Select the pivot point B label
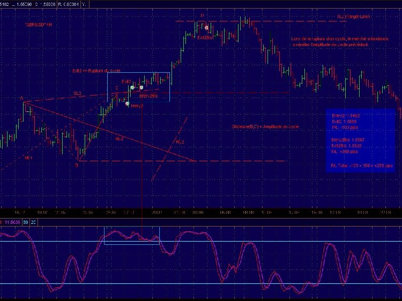Screen dimensions: 402x301 coord(76,165)
